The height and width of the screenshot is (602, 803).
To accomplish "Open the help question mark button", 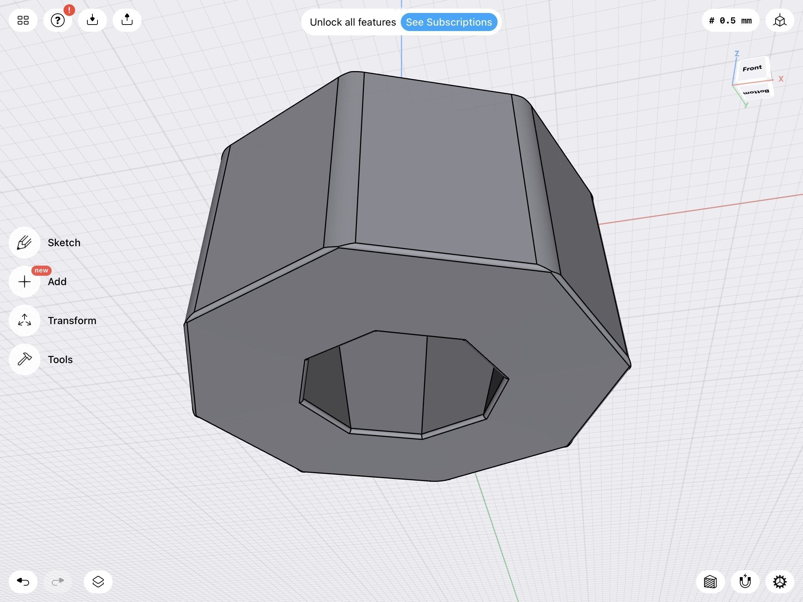I will tap(57, 20).
